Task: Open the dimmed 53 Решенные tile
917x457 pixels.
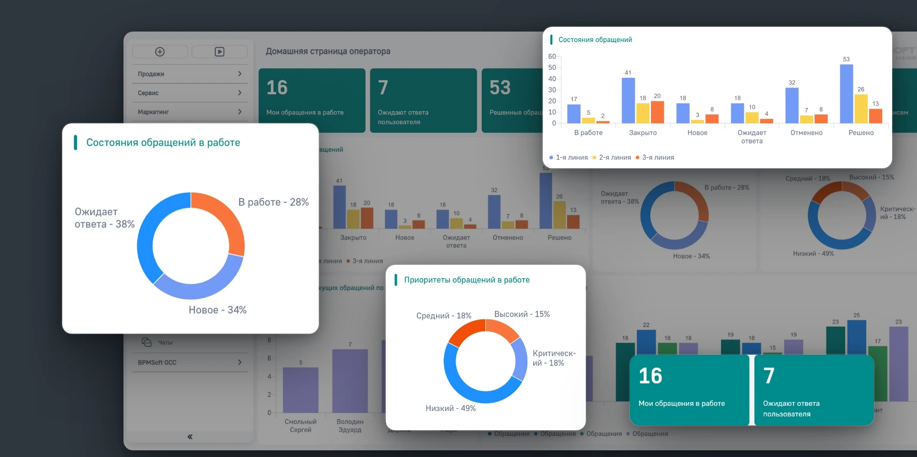Action: click(512, 100)
